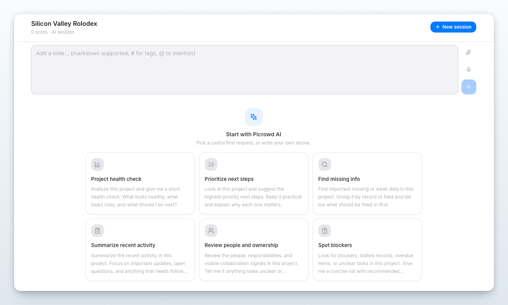508x305 pixels.
Task: Click the clipboard icon on Summarize recent activity
Action: [x=98, y=231]
